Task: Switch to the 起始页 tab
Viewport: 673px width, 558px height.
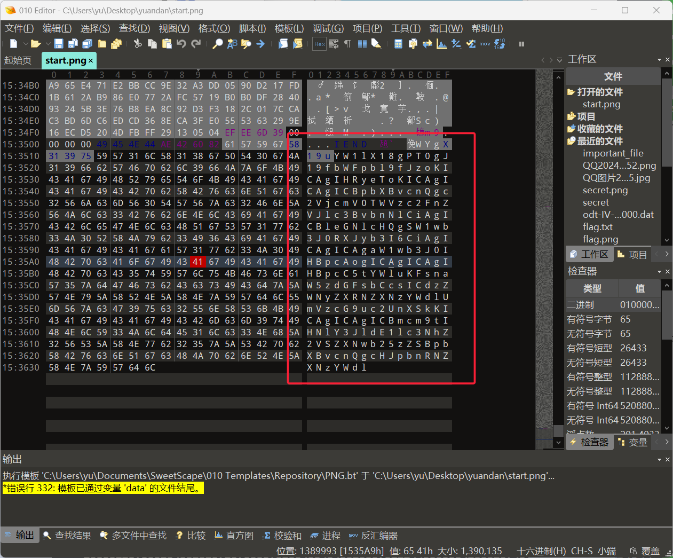Action: (x=18, y=60)
